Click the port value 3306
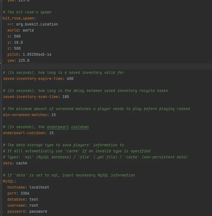Image resolution: width=212 pixels, height=216 pixels. (x=25, y=193)
